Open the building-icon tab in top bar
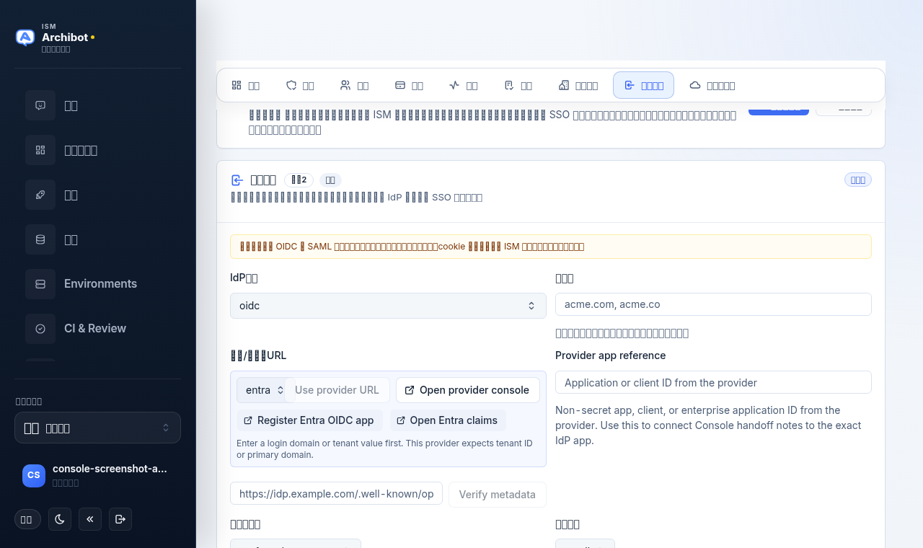 click(x=578, y=85)
